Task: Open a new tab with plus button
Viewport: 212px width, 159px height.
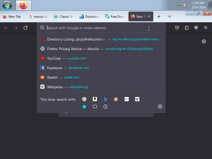Action: point(159,17)
